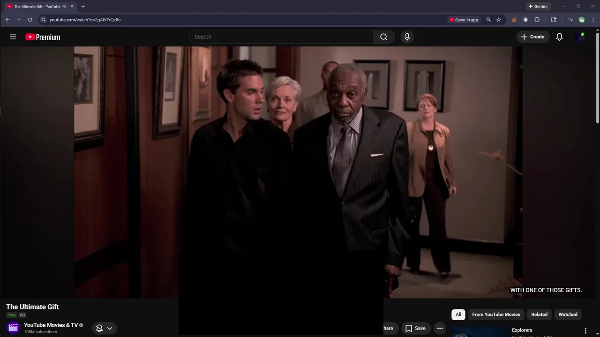Open Gemini in Chrome button

coord(538,7)
